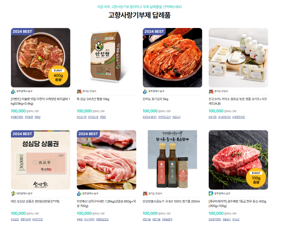Open the pork belly 삼목구이세트 image
The width and height of the screenshot is (283, 225).
pos(106,160)
